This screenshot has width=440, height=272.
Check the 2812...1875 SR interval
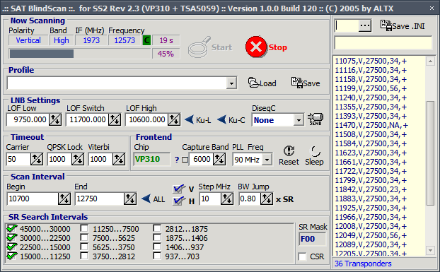157,228
